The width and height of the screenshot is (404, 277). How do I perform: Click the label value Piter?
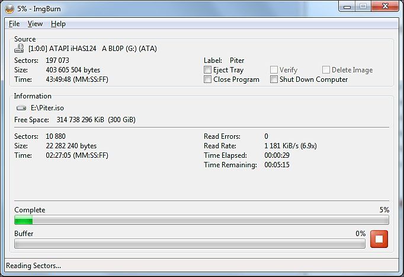237,61
